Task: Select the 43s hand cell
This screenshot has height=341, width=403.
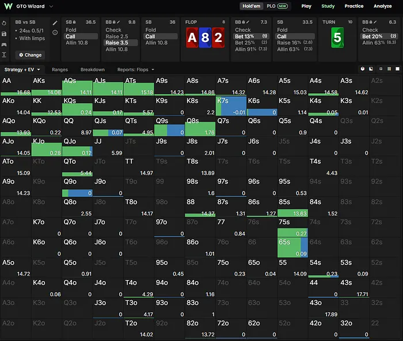Action: pos(354,288)
